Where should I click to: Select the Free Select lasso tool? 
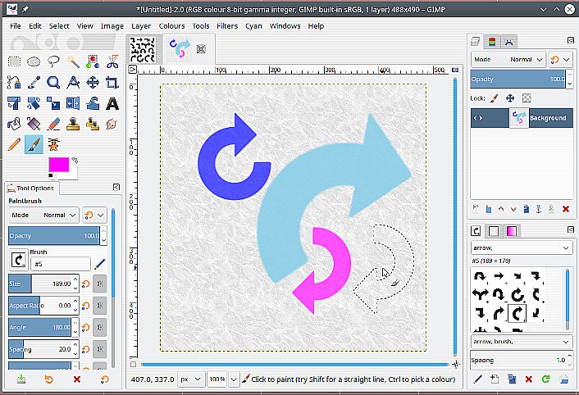53,61
